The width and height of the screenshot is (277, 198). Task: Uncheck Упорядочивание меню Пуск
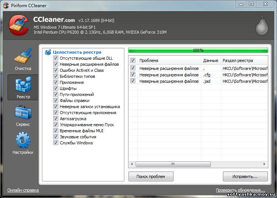coord(56,125)
